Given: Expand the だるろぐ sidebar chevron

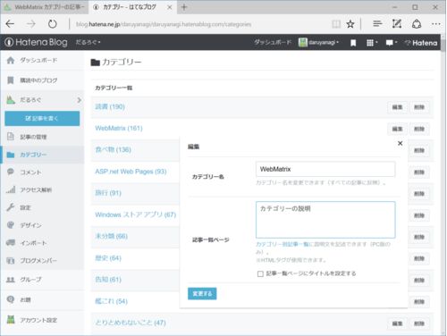Looking at the screenshot, I should (80, 100).
